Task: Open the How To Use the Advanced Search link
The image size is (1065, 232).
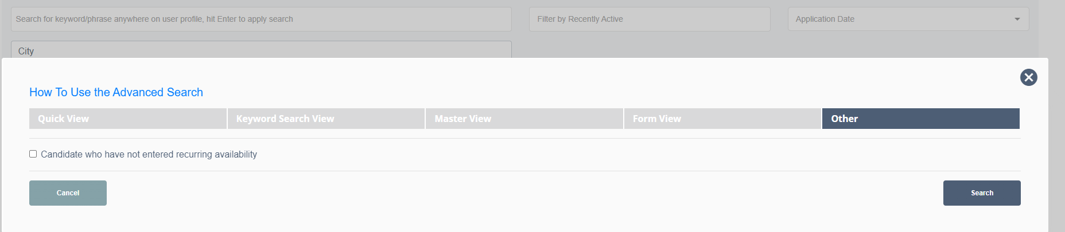Action: [x=116, y=92]
